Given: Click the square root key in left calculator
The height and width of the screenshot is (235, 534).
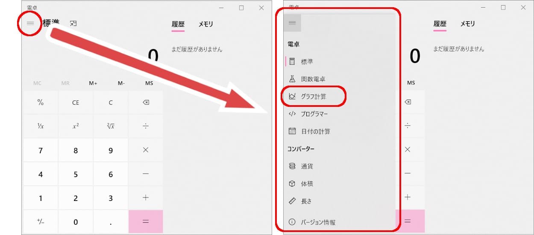Looking at the screenshot, I should point(111,126).
